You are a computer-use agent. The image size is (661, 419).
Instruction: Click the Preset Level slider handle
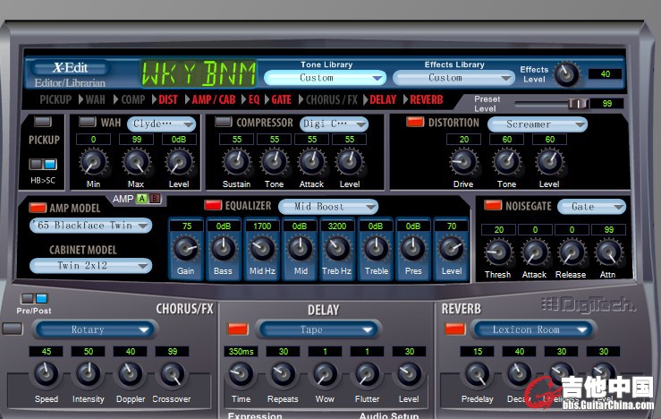click(x=578, y=103)
